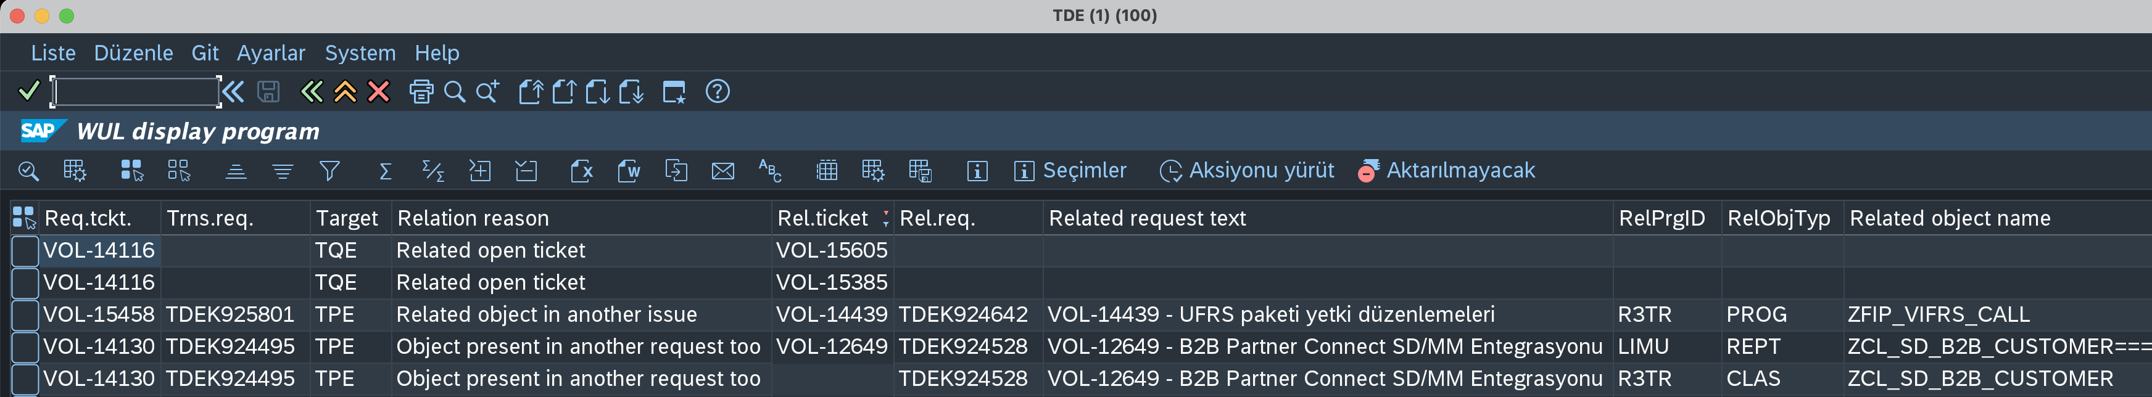Click the Print icon in toolbar
The height and width of the screenshot is (397, 2152).
click(x=421, y=92)
